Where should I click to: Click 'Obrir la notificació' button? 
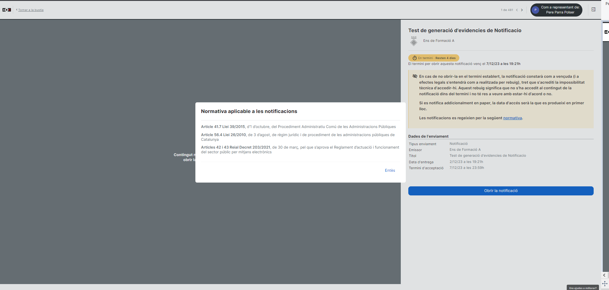pos(501,191)
